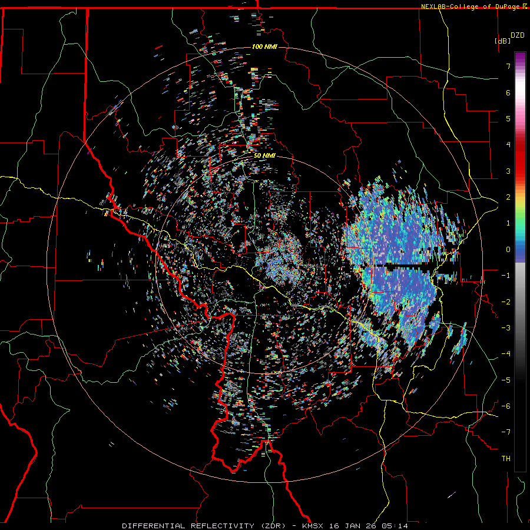This screenshot has height=530, width=530.
Task: Click the 05:14 timestamp
Action: (x=394, y=526)
